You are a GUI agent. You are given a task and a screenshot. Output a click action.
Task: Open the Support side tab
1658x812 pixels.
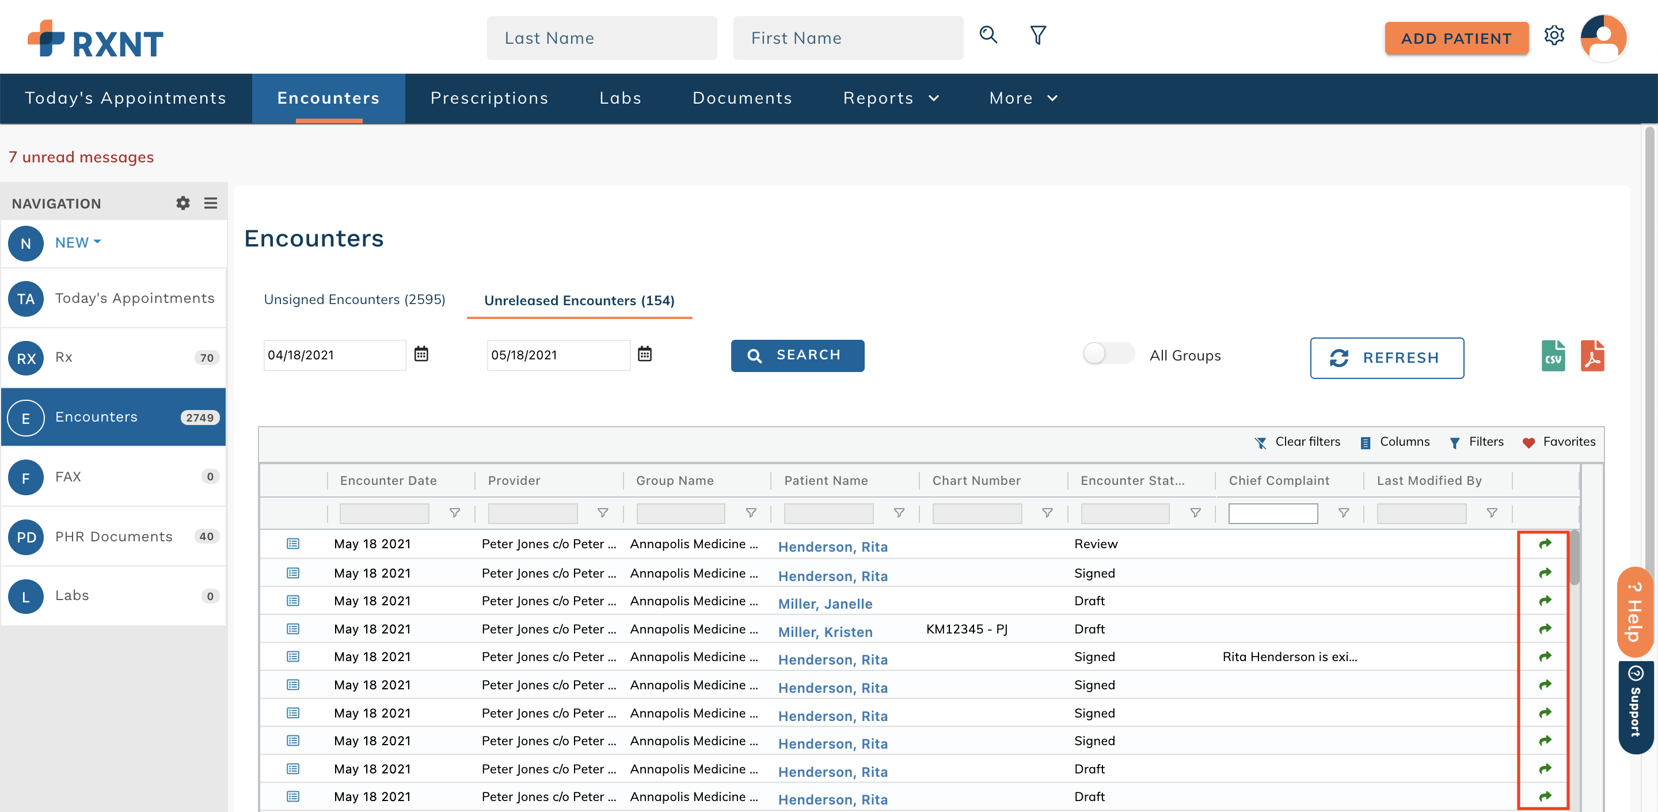tap(1635, 707)
